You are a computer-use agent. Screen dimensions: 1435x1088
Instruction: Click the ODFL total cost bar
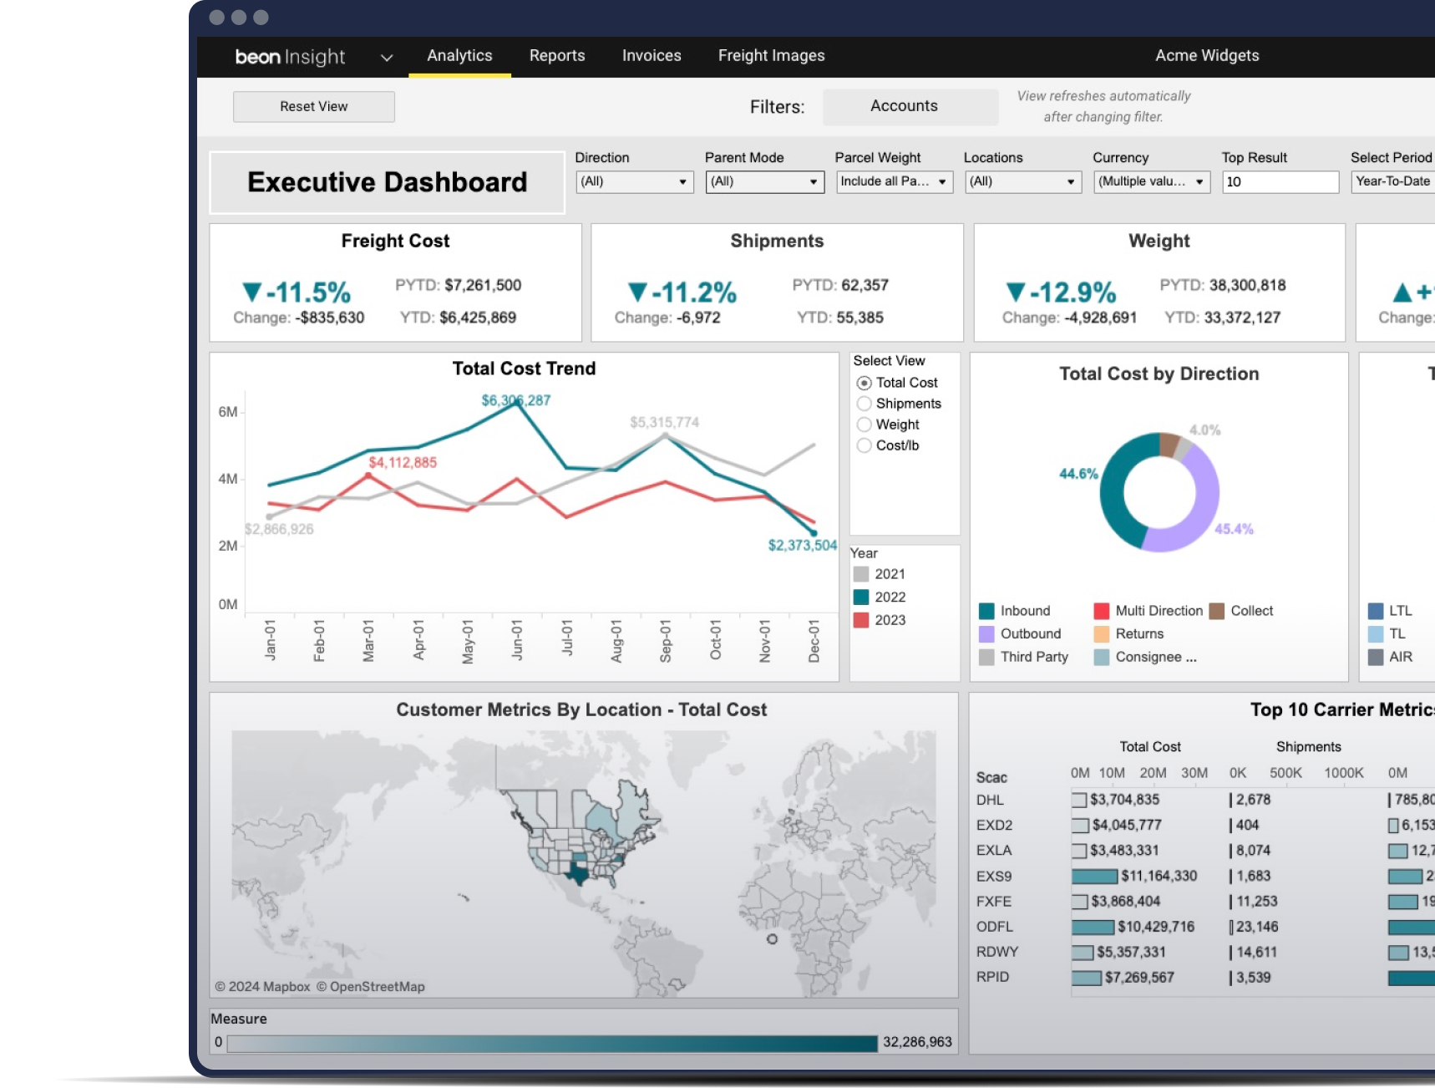1093,927
